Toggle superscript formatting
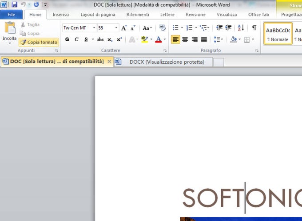This screenshot has width=302, height=221. point(119,39)
